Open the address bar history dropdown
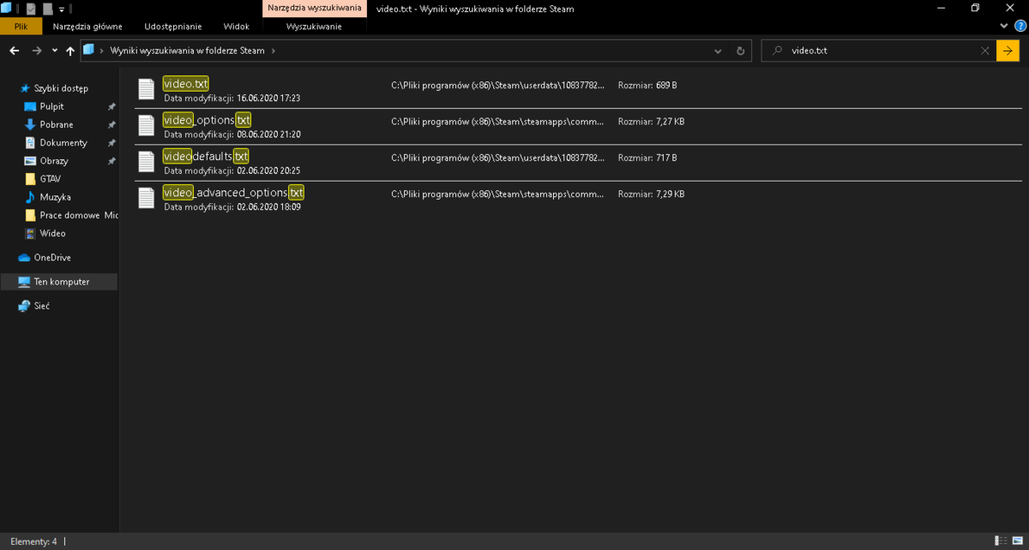 tap(719, 51)
